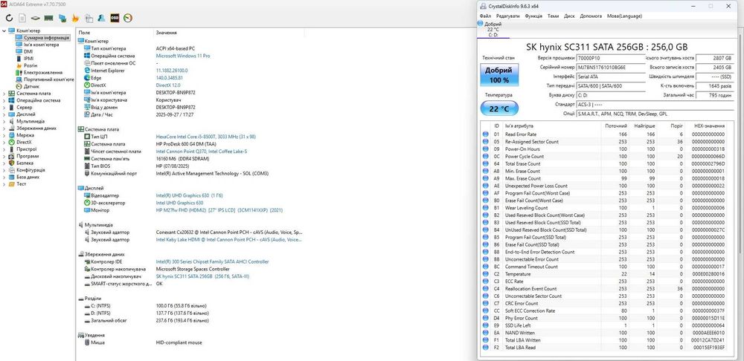Click the green RAM module toolbar icon
Image resolution: width=744 pixels, height=361 pixels.
coord(48,19)
